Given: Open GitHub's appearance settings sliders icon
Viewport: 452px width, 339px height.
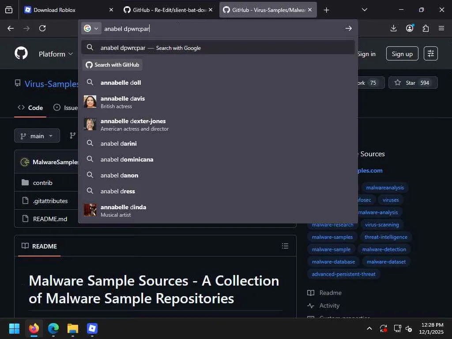Looking at the screenshot, I should pos(431,53).
